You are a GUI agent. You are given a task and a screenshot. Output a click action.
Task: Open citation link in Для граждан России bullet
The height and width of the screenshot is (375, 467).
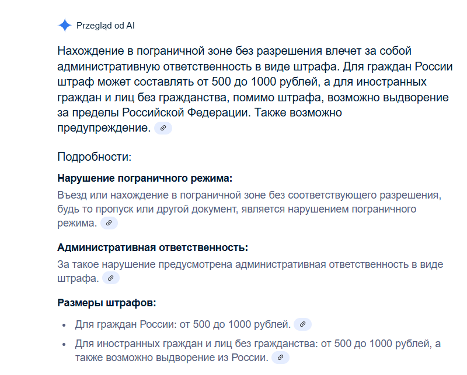pyautogui.click(x=302, y=324)
